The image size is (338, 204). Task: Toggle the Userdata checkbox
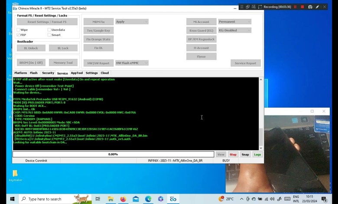[x=49, y=30]
